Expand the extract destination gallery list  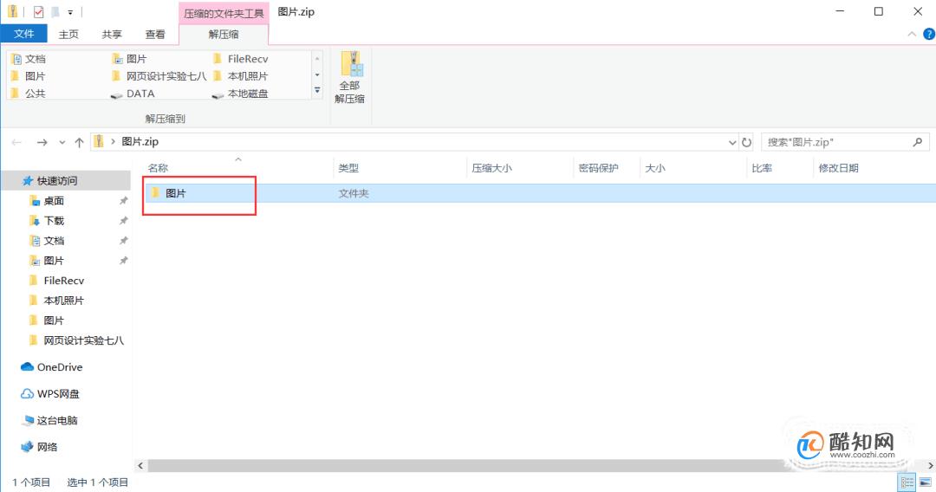(317, 91)
